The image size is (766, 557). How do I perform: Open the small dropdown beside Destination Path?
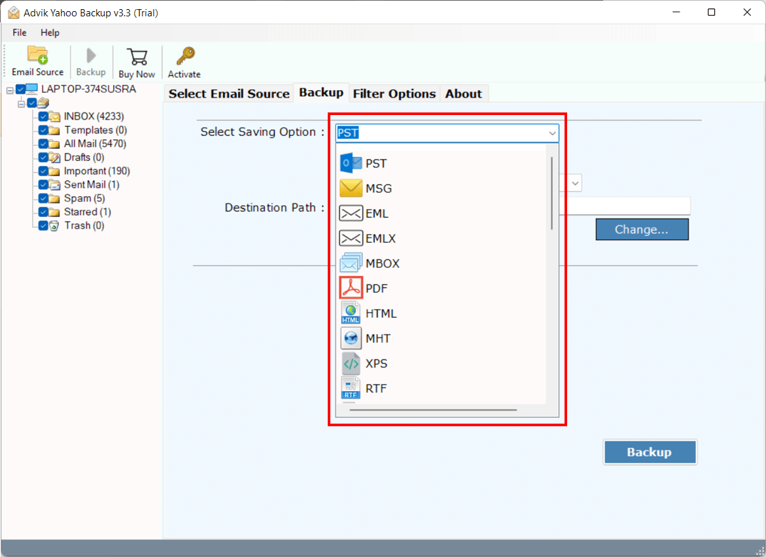click(574, 183)
